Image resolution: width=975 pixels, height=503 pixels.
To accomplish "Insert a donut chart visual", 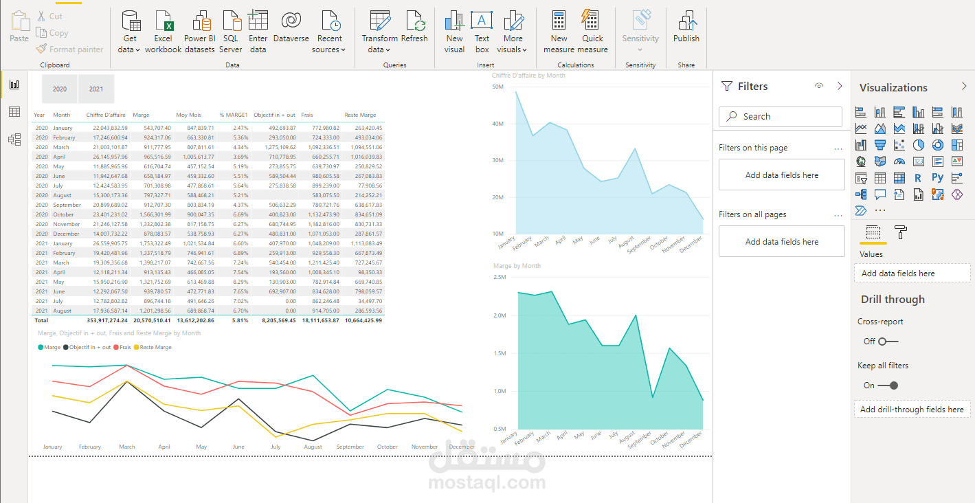I will (938, 145).
